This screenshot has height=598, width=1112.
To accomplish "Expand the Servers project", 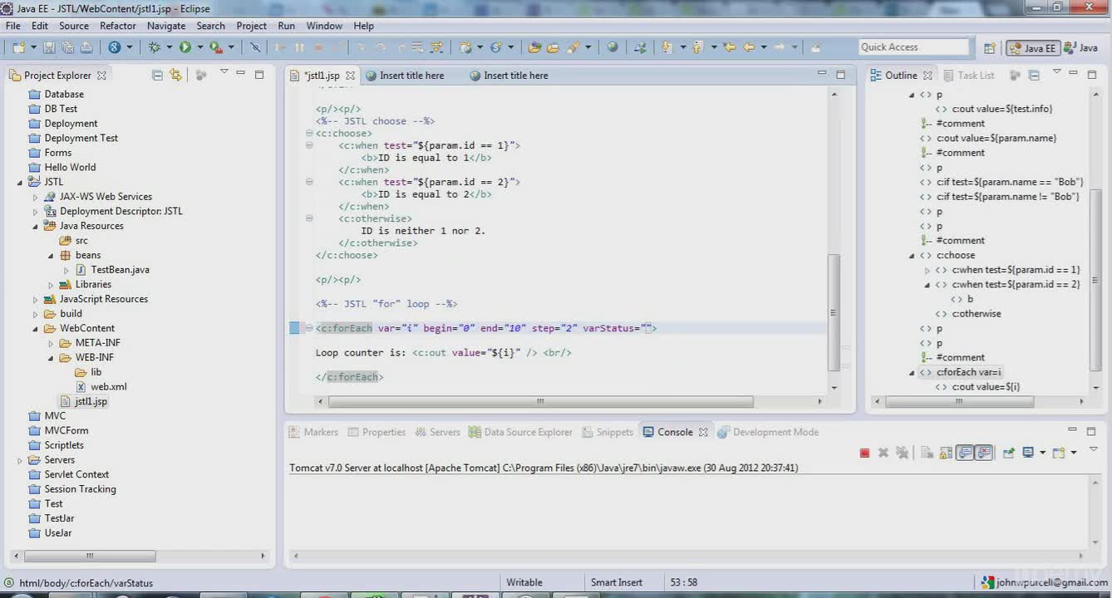I will tap(20, 460).
